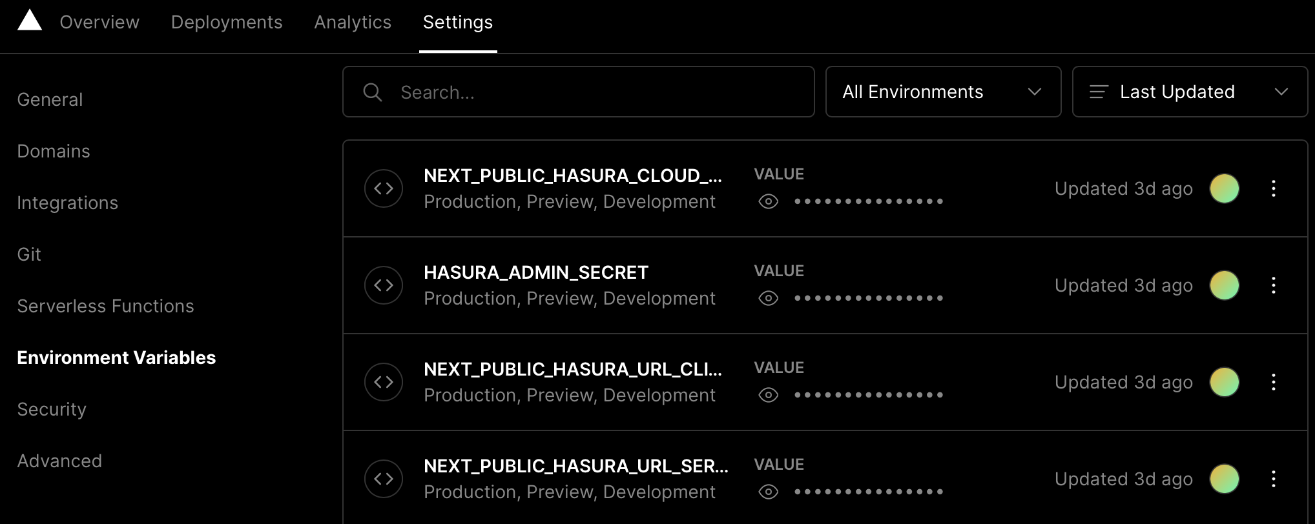The width and height of the screenshot is (1315, 524).
Task: Open the kebab menu for HASURA_ADMIN_SECRET
Action: pyautogui.click(x=1274, y=285)
